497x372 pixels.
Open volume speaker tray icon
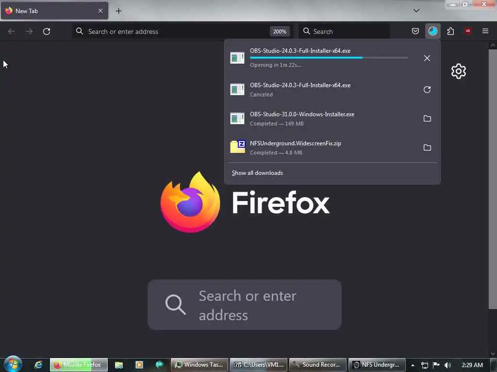point(447,365)
